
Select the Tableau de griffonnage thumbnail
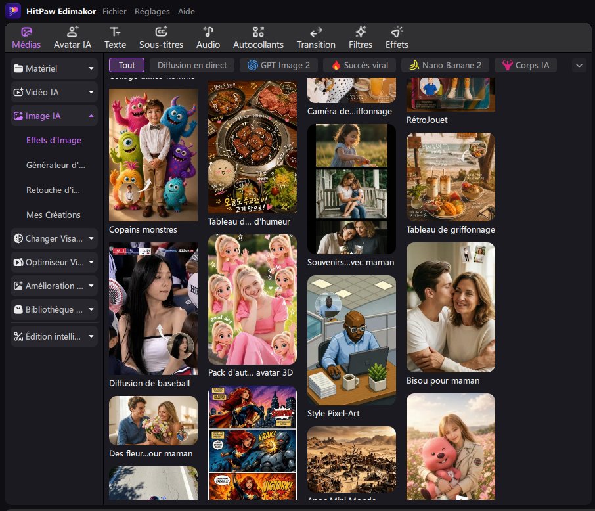[x=451, y=177]
